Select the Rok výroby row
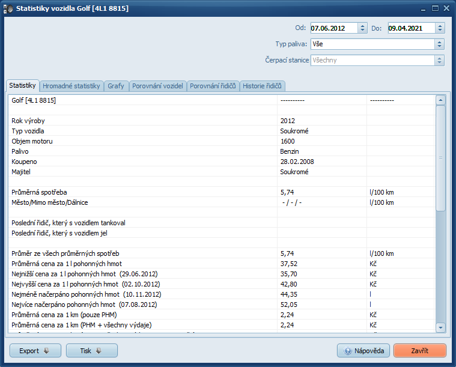 [222, 121]
